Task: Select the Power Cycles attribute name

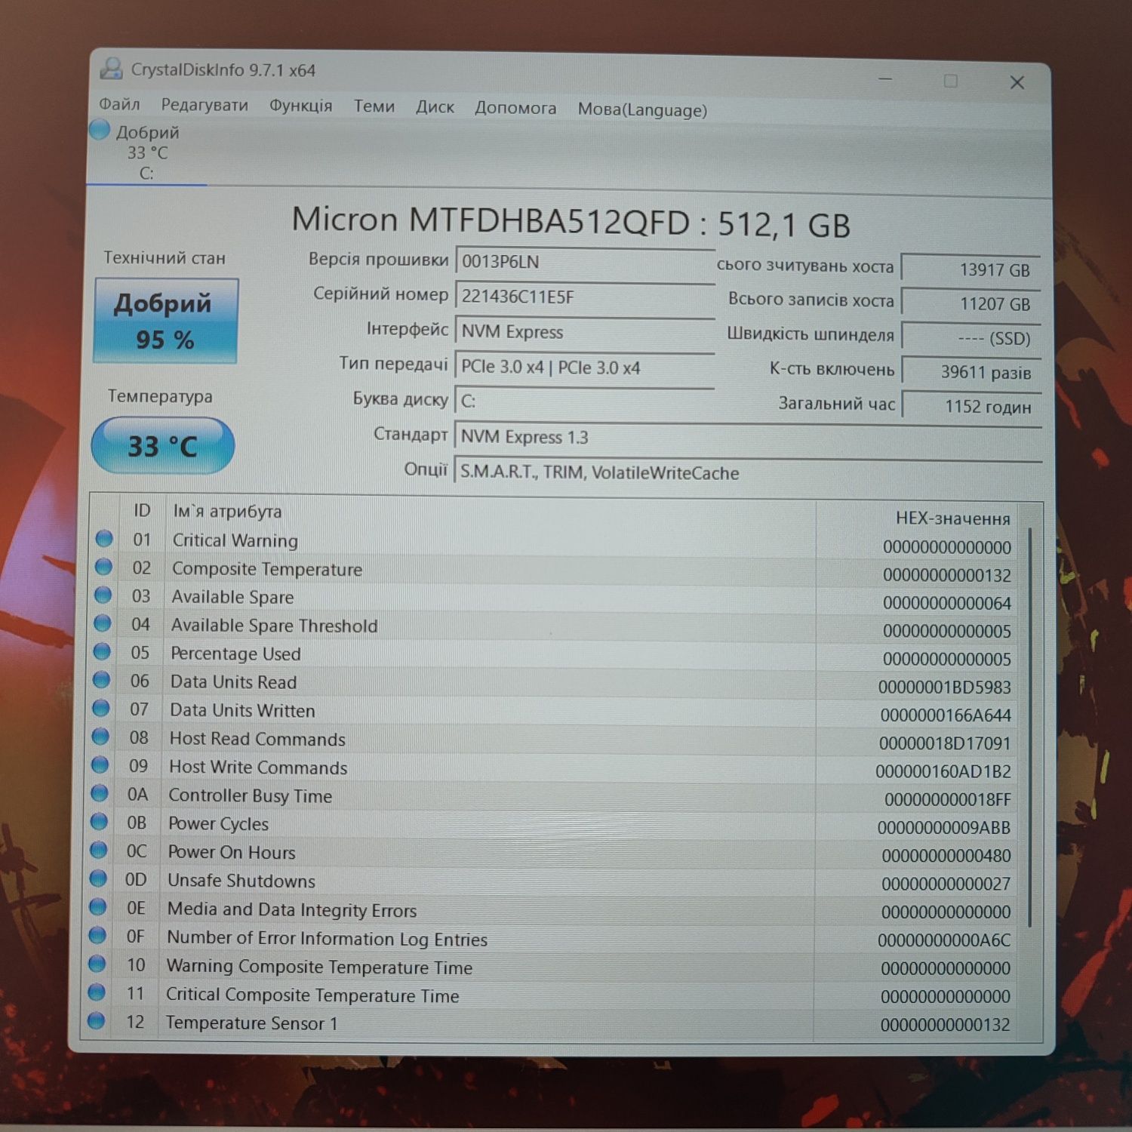Action: tap(218, 823)
